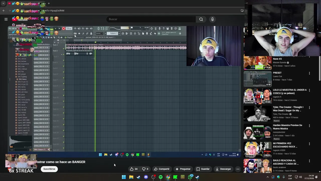The height and width of the screenshot is (181, 321).
Task: Click the speaker volume icon in the system tray
Action: click(x=300, y=177)
